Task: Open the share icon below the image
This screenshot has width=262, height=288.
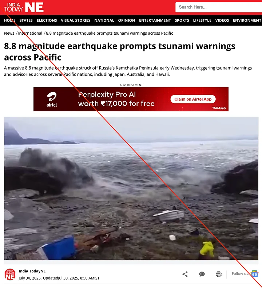Action: (185, 274)
